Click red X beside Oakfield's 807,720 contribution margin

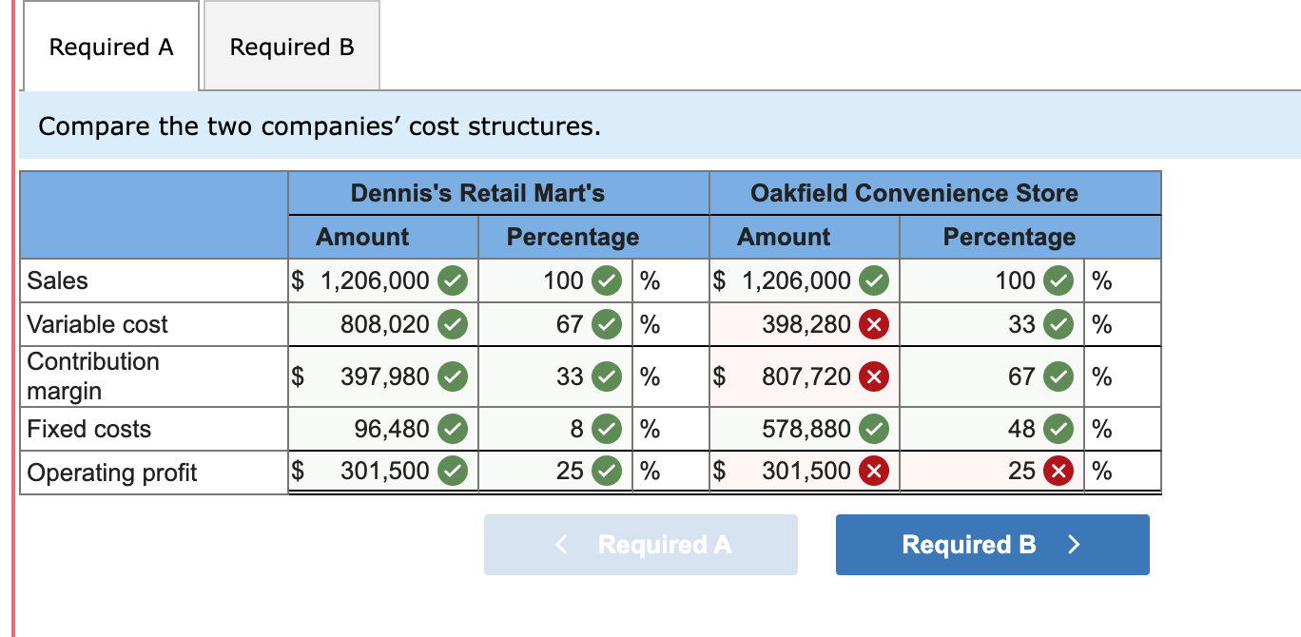pyautogui.click(x=874, y=377)
